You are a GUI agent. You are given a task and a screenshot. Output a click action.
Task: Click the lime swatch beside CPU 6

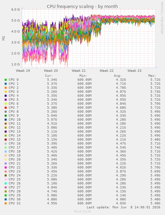(6, 104)
